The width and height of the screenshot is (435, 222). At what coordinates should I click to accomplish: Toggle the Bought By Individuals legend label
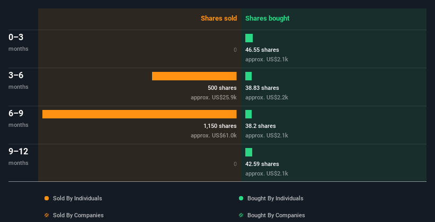click(x=275, y=198)
